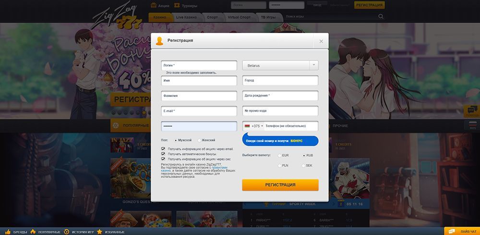480x235 pixels.
Task: Click the БРЕНДЫ thumbs-up icon
Action: pyautogui.click(x=8, y=232)
